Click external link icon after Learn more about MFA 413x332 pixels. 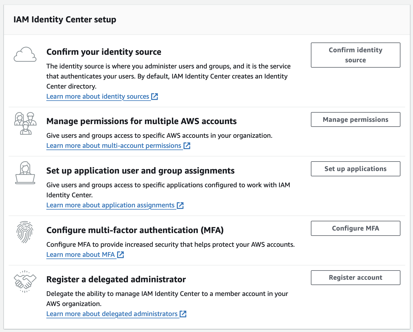coord(121,255)
